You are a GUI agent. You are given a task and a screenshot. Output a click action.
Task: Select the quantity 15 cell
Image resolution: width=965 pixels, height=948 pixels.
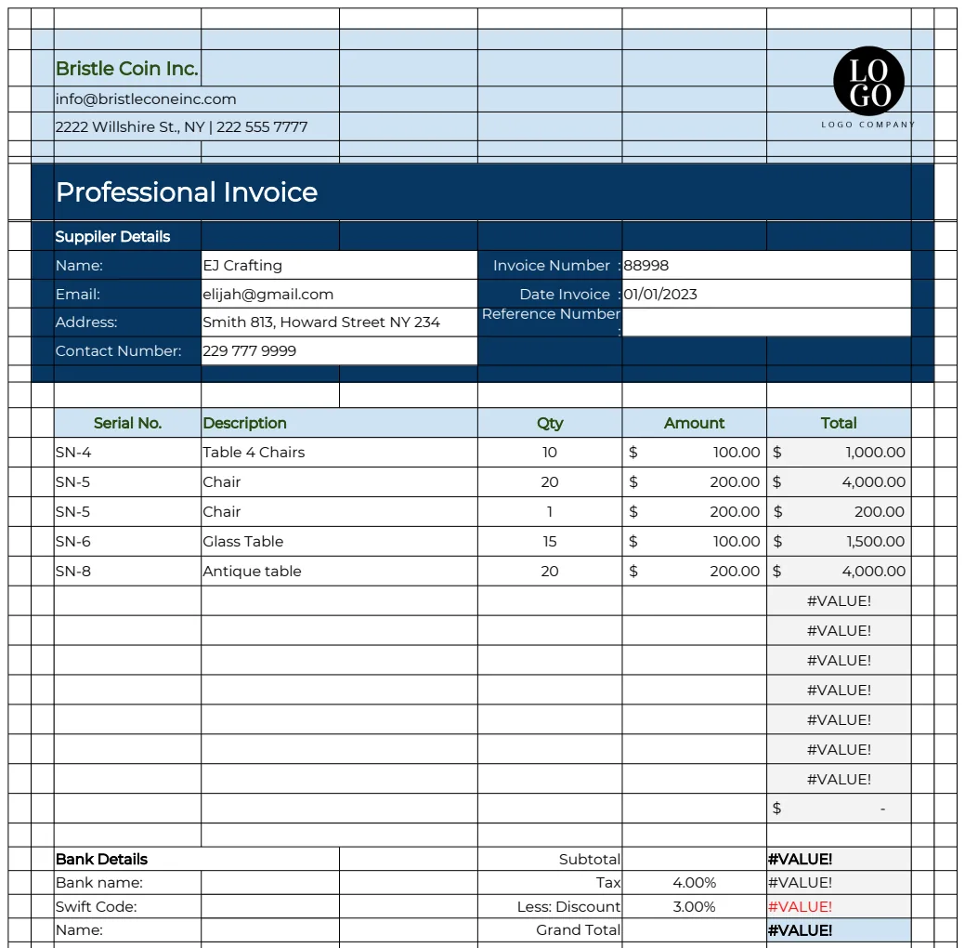tap(550, 542)
